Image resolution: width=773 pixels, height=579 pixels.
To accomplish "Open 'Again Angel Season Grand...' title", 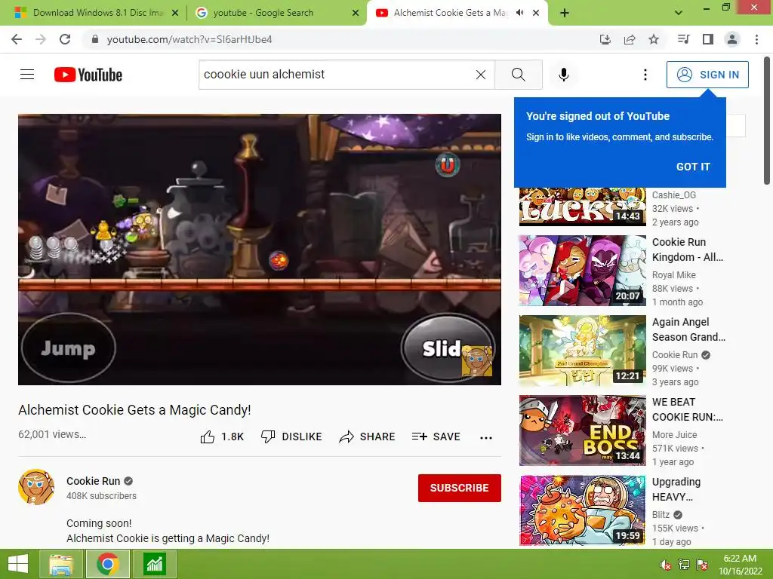I will tap(688, 329).
